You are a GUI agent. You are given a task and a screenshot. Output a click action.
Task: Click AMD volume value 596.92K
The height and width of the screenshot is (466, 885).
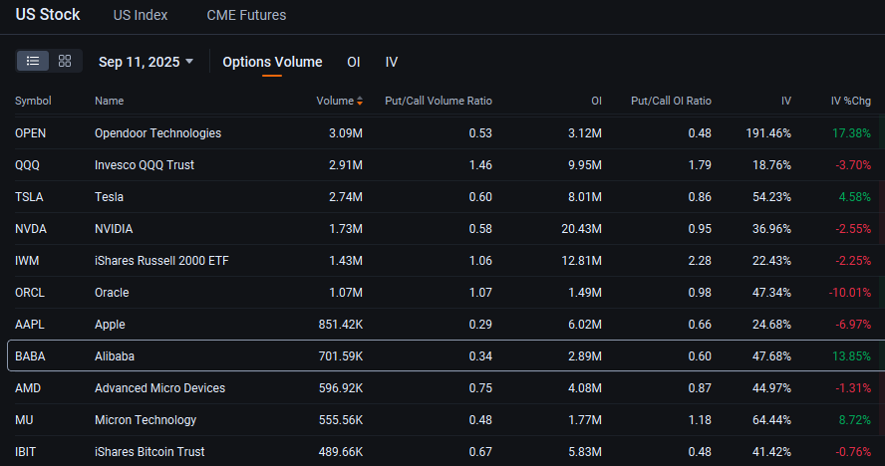[340, 388]
